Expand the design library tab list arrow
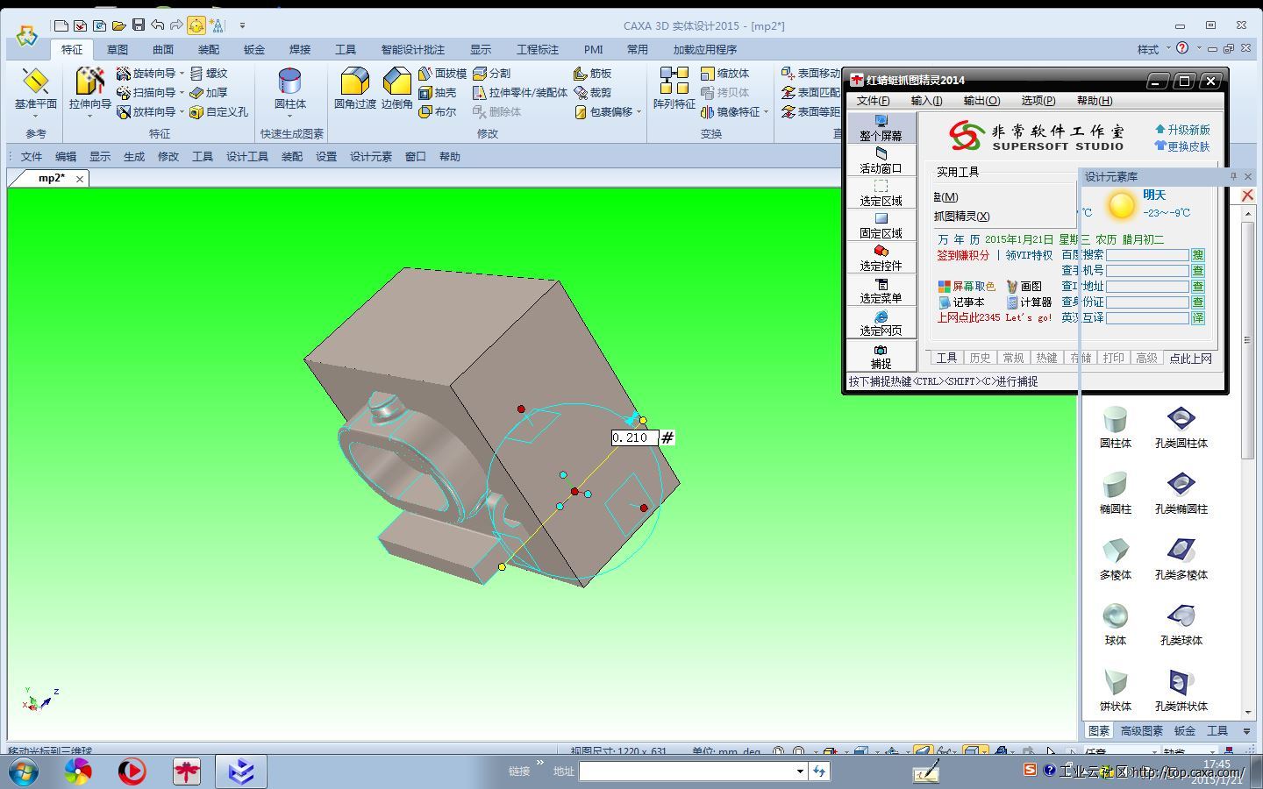This screenshot has width=1263, height=789. coord(1246,730)
